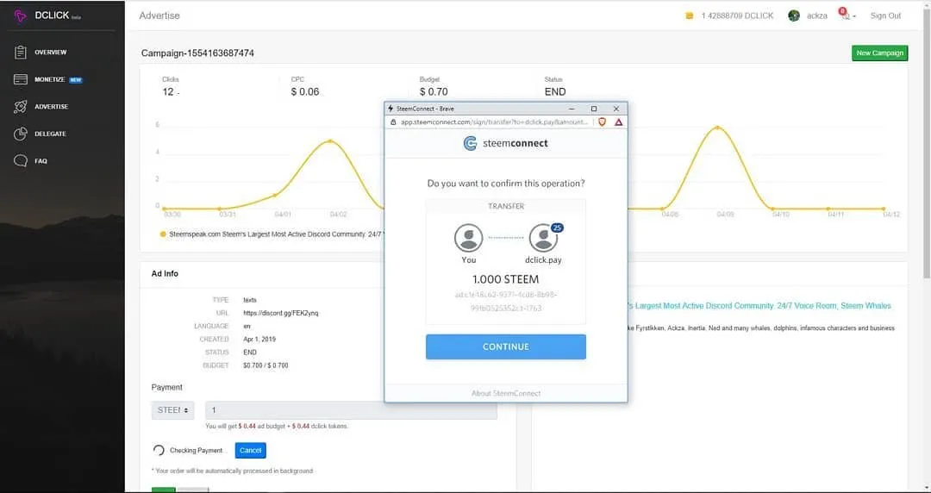The image size is (931, 493).
Task: Click the Status value 'END' in header
Action: click(555, 92)
